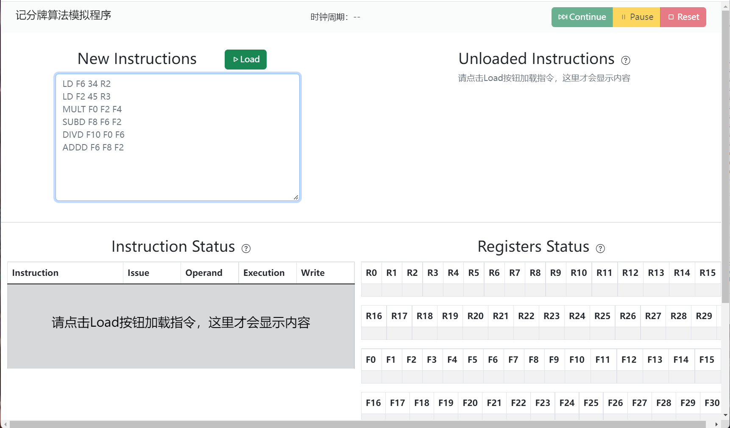
Task: Click the R15 register header
Action: (708, 273)
